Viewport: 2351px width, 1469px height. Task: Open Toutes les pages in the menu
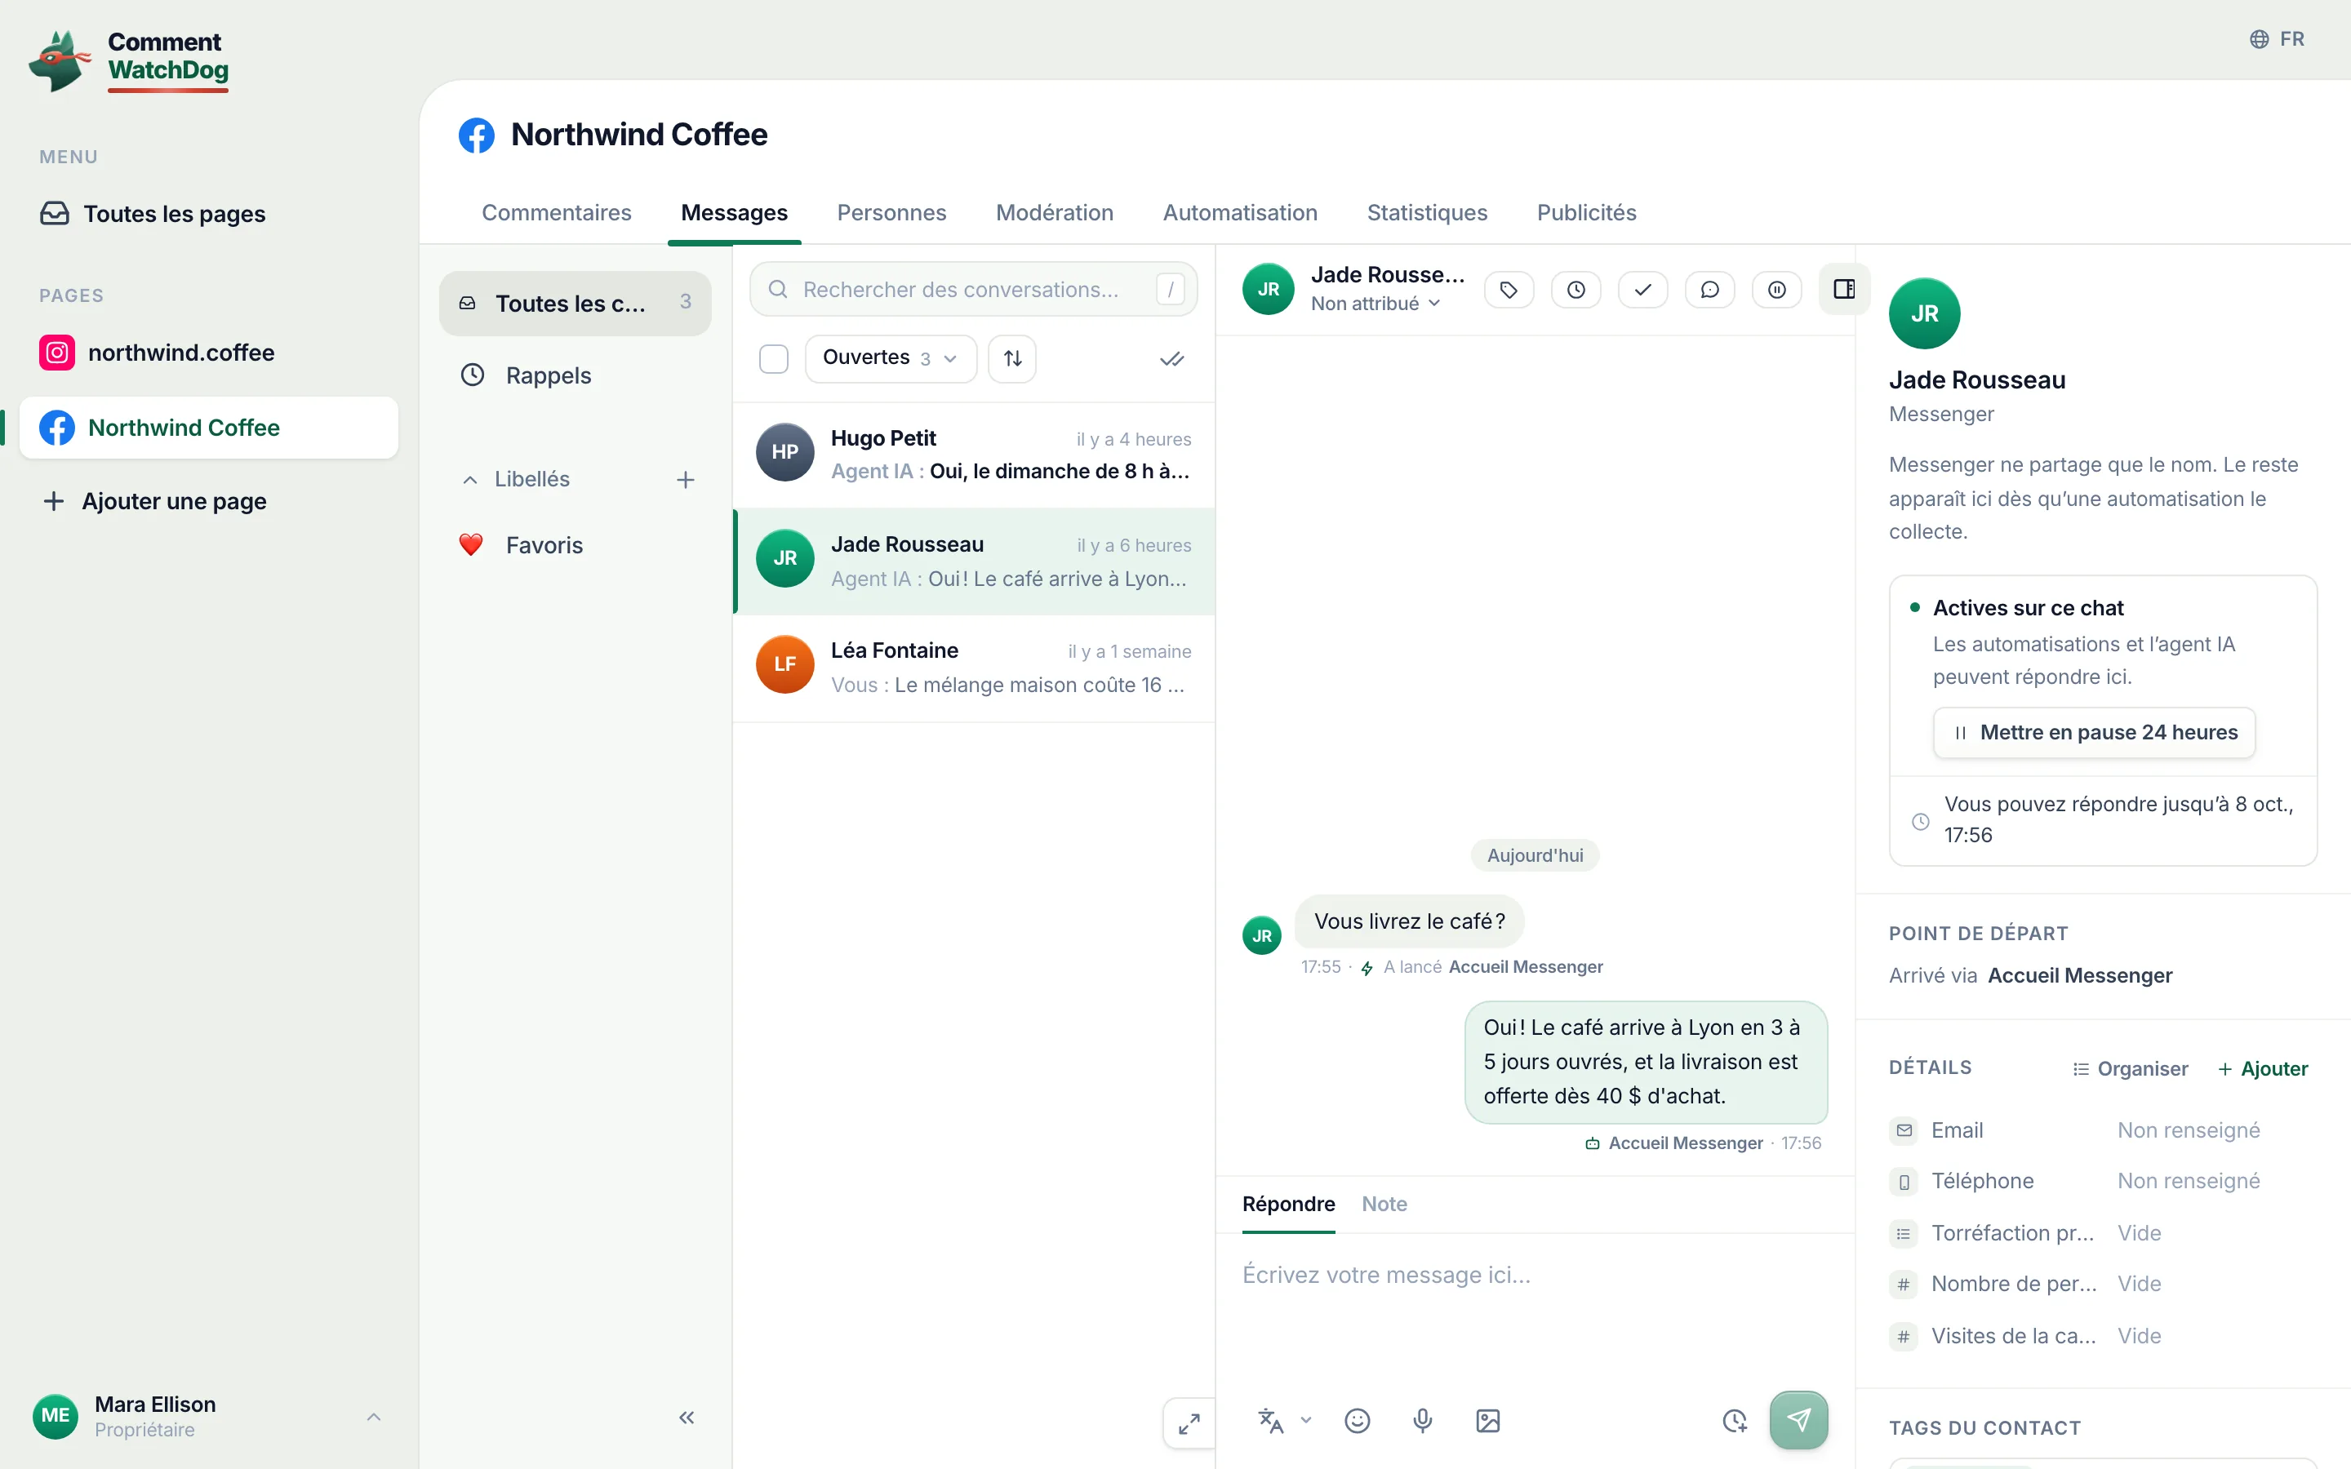pos(209,214)
